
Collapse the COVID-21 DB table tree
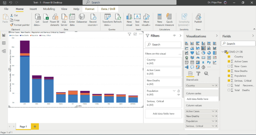222,52
